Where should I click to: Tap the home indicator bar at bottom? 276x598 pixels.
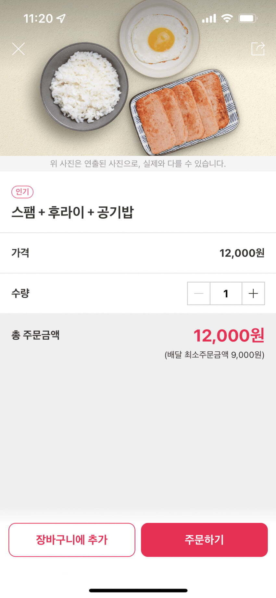[x=138, y=590]
